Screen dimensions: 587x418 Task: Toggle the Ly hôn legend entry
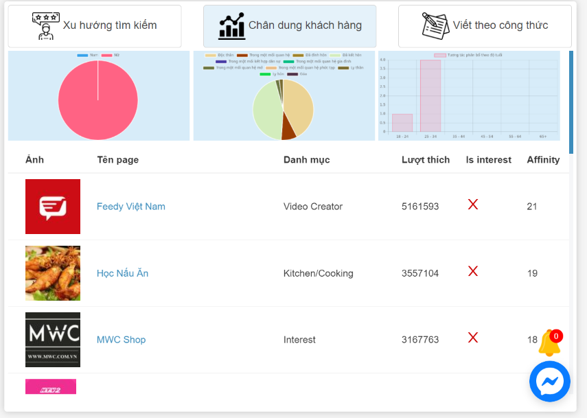(272, 74)
